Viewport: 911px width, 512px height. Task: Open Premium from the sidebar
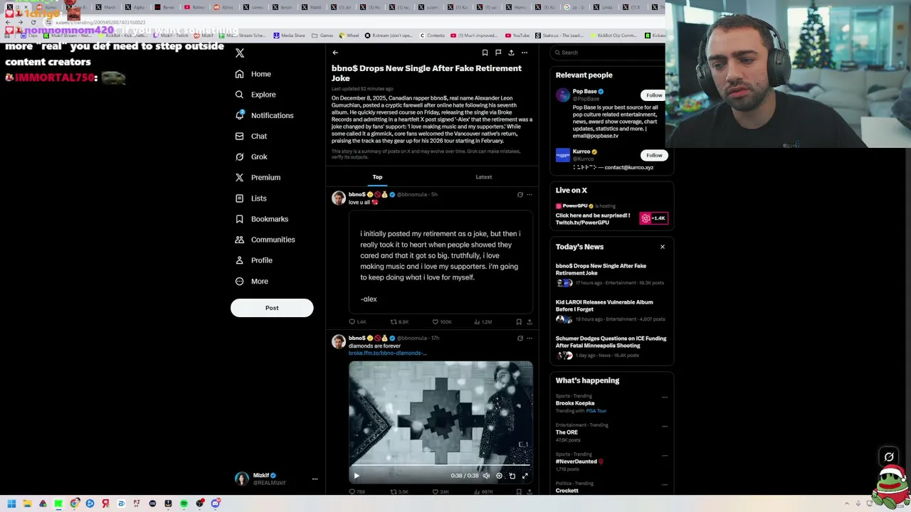[x=258, y=177]
